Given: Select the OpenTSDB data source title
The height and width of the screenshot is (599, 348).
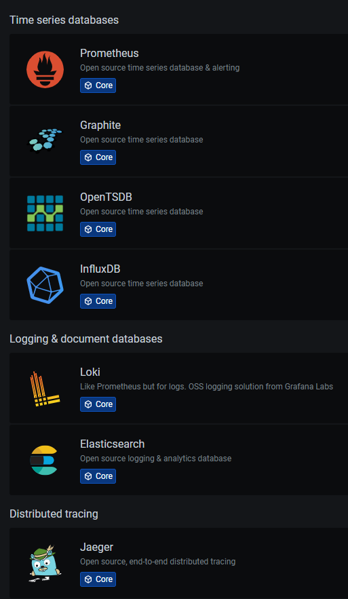Looking at the screenshot, I should pos(107,197).
